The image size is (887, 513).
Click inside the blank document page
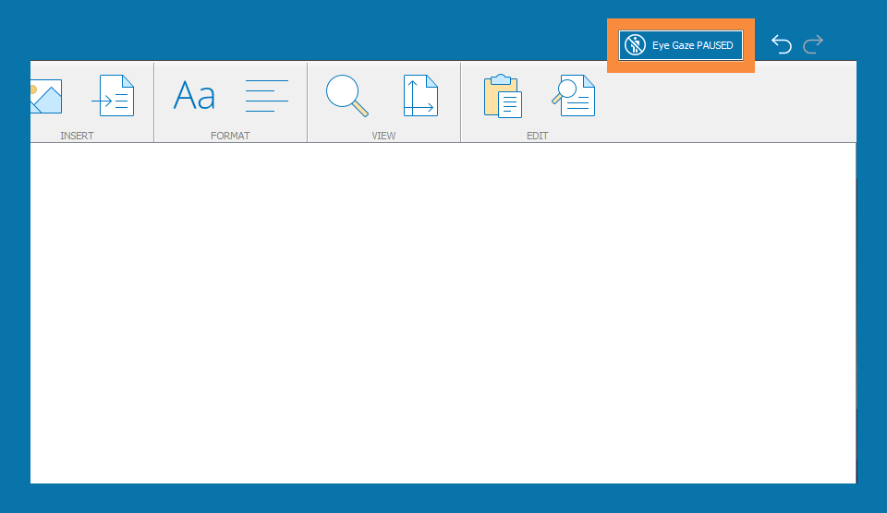click(x=443, y=314)
